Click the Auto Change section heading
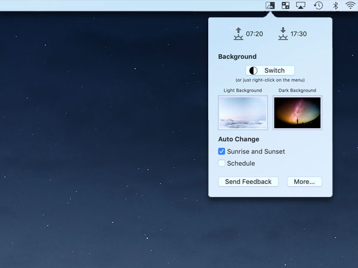 [x=239, y=139]
